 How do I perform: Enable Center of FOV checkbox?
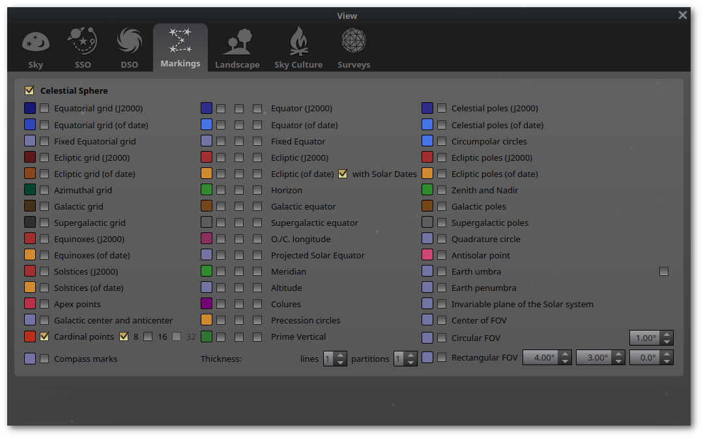442,320
